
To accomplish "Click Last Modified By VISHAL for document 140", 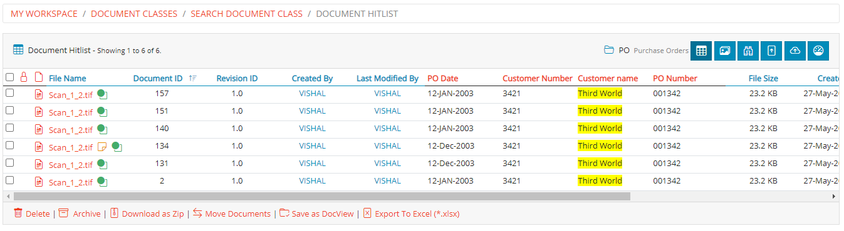I will (x=387, y=129).
